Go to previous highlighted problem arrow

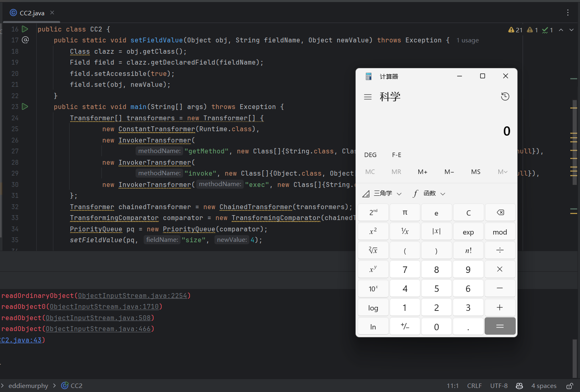click(x=561, y=30)
